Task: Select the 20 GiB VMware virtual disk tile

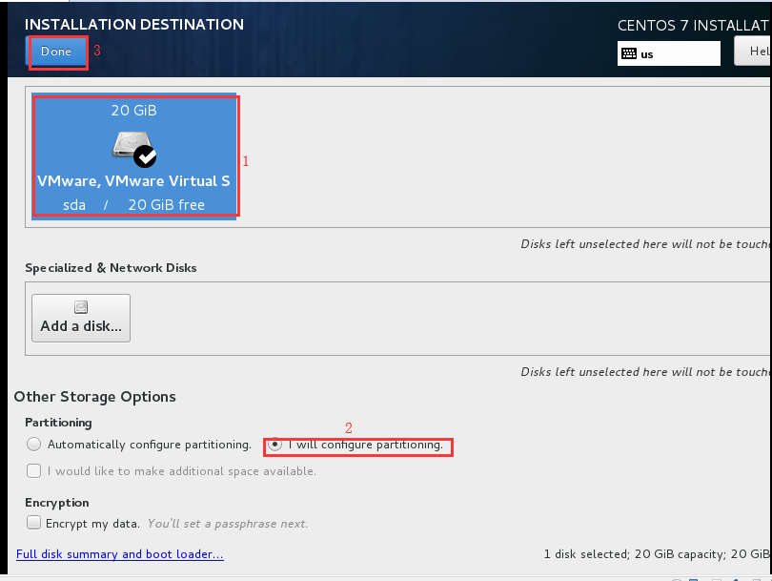Action: (x=134, y=156)
